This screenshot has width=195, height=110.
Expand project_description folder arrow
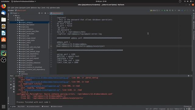click(18, 25)
